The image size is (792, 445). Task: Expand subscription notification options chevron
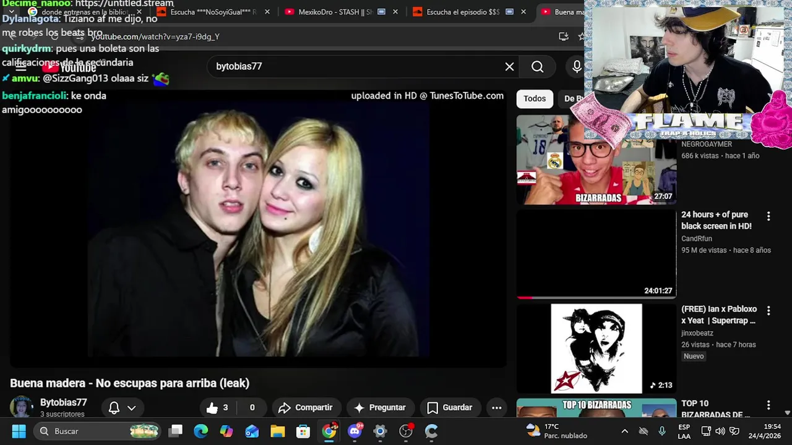coord(131,408)
